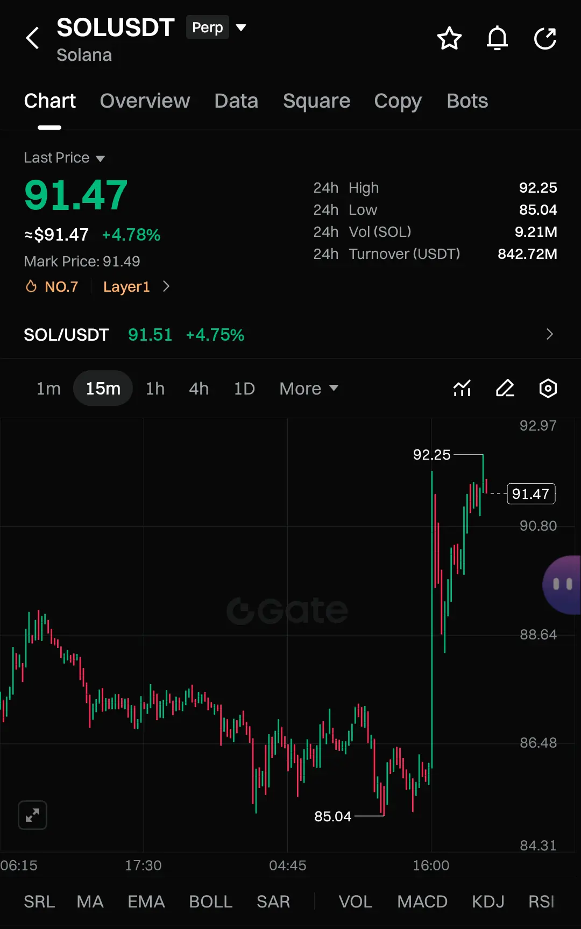Screen dimensions: 581x929
Task: Tap the floating purple assistant bubble
Action: coord(562,585)
